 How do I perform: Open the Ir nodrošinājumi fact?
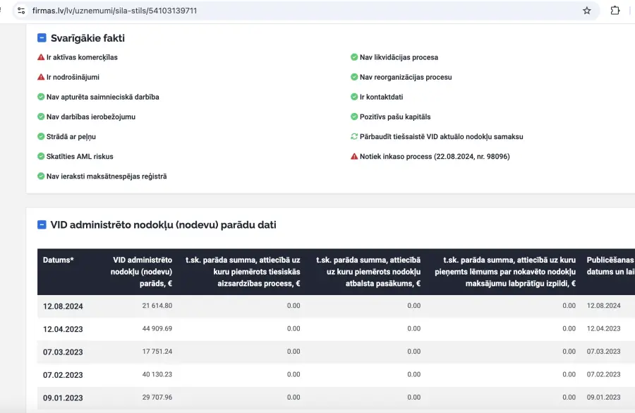pyautogui.click(x=73, y=78)
